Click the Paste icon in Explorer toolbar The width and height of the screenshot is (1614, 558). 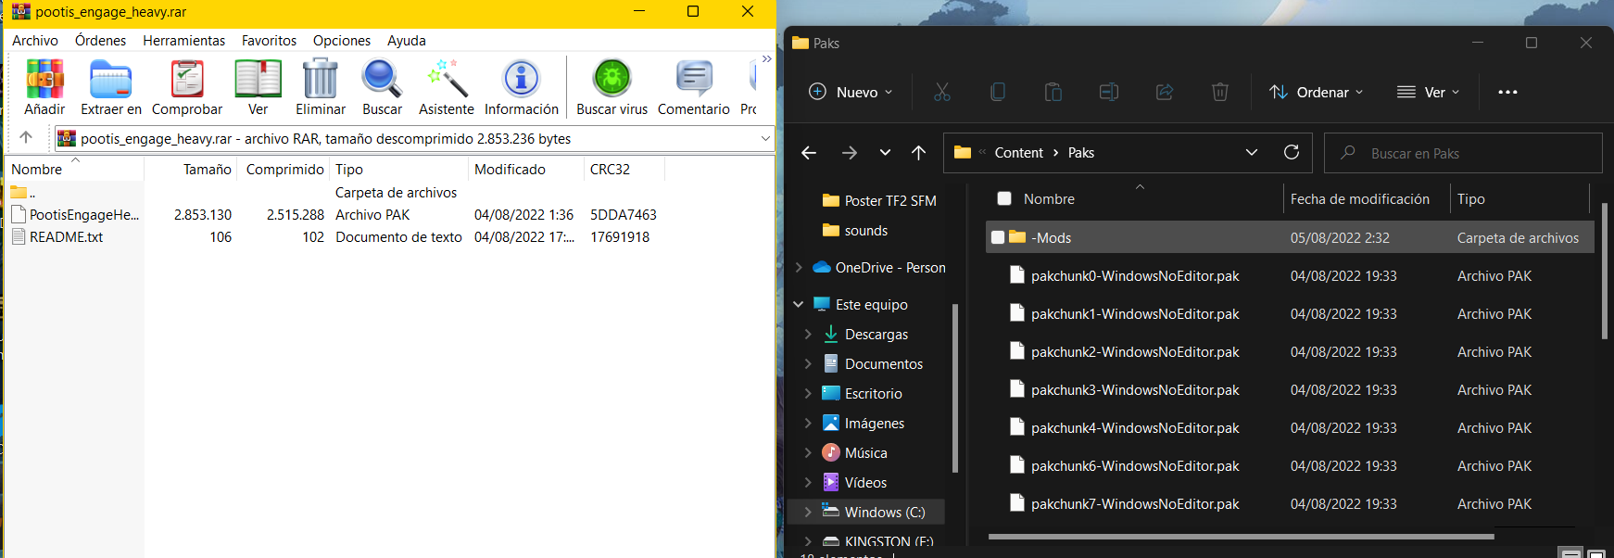[1053, 92]
